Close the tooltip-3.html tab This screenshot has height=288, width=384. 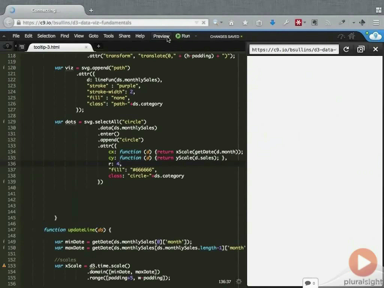point(86,47)
